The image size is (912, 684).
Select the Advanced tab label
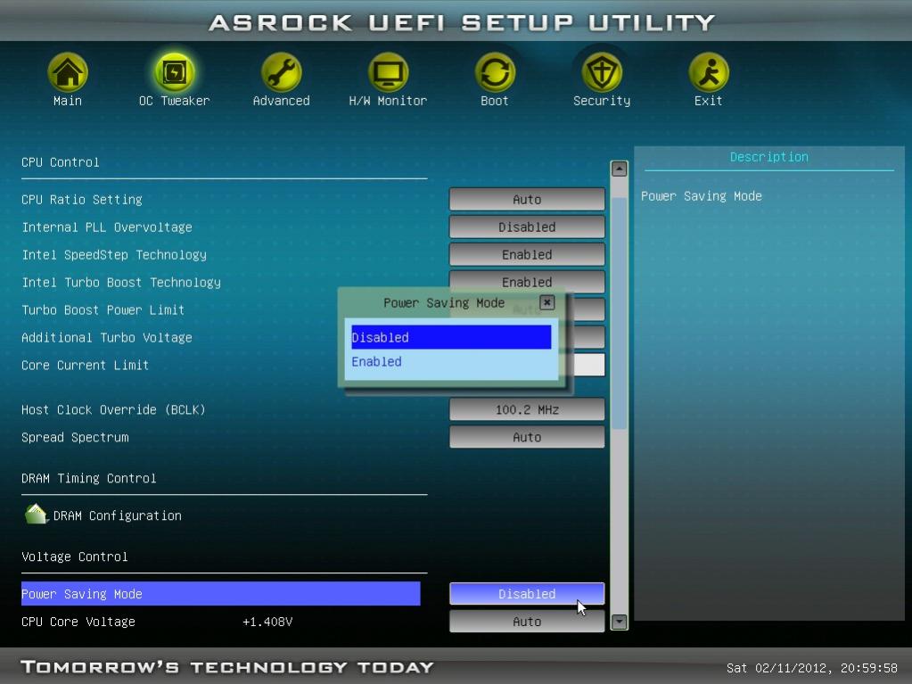[281, 101]
